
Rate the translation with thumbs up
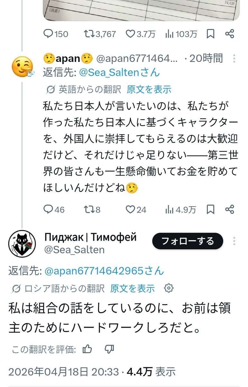(x=87, y=349)
